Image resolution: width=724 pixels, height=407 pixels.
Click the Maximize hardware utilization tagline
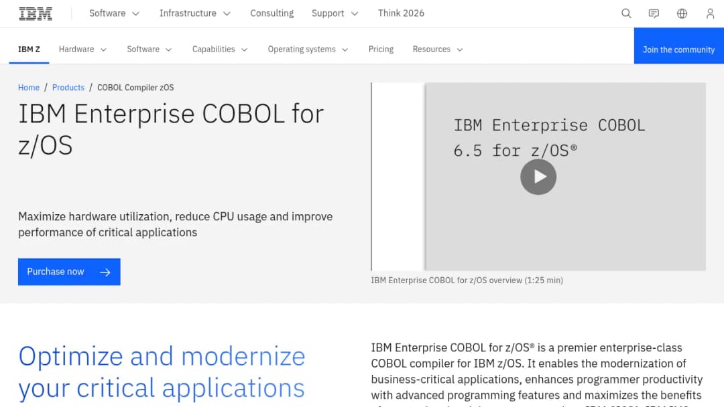coord(176,224)
